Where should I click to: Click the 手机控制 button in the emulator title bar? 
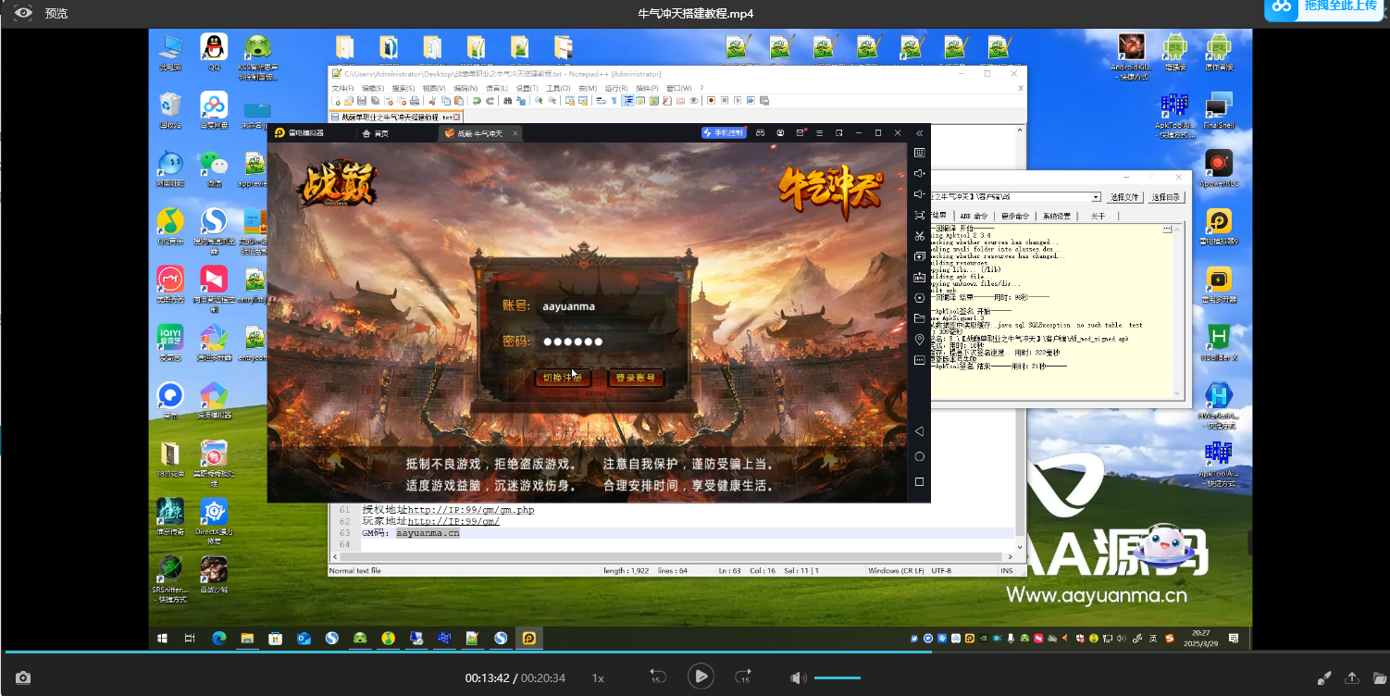click(x=724, y=133)
